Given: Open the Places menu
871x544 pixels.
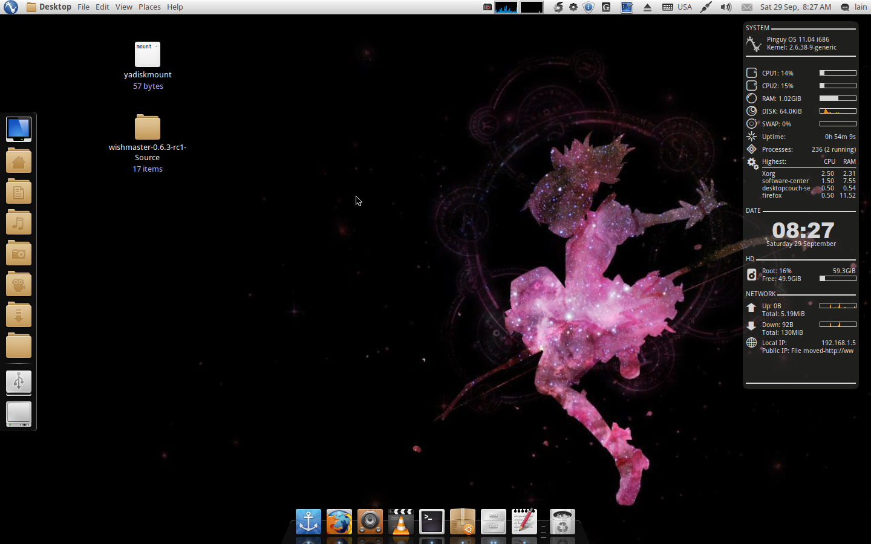Looking at the screenshot, I should 149,7.
